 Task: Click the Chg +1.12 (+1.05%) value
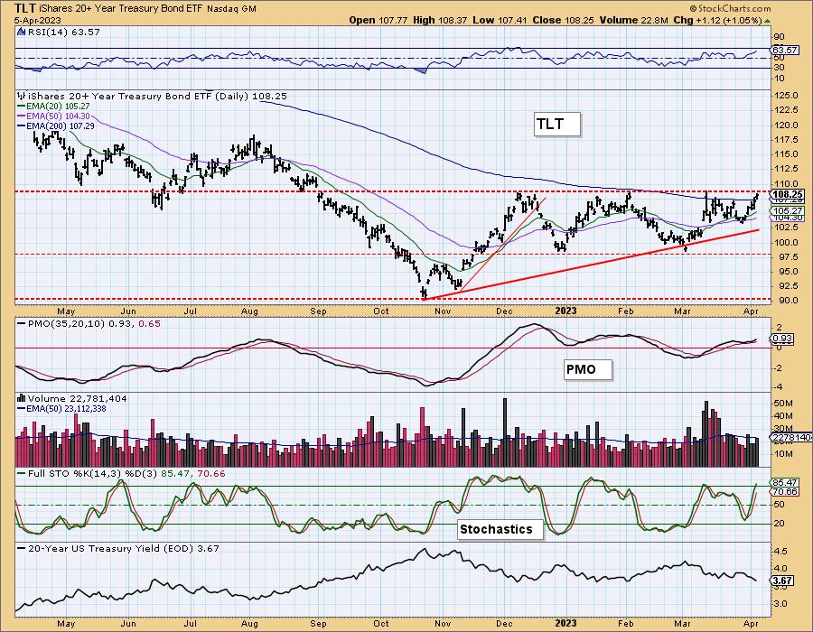(x=717, y=20)
